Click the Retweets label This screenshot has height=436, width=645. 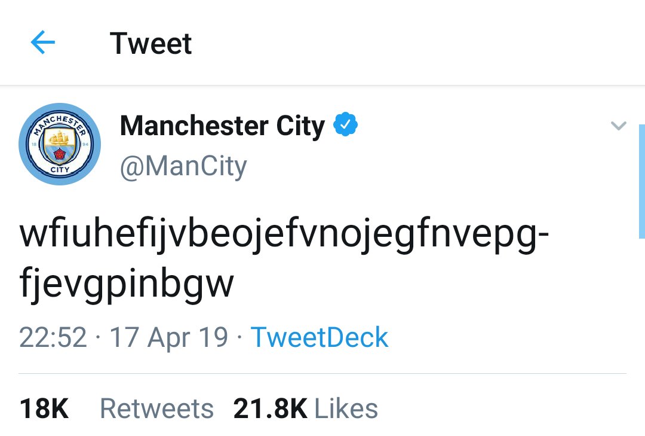click(156, 409)
